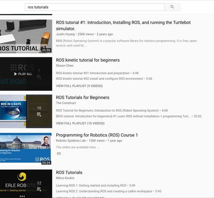
Task: Open the Robotic Systems Lab video thumbnail
Action: coord(26,149)
